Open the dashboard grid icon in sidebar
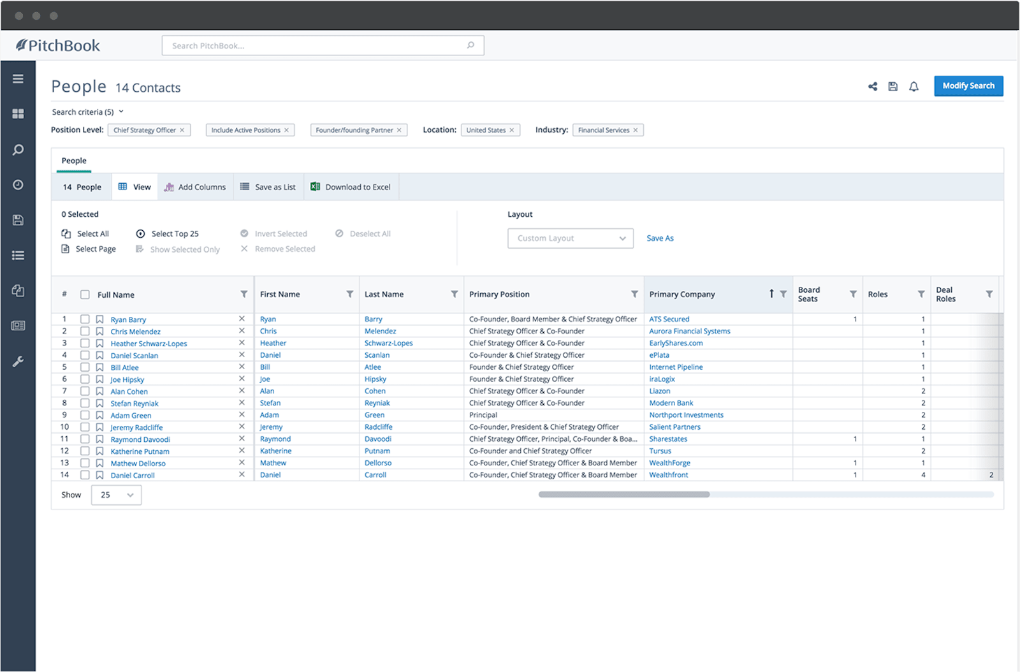 pyautogui.click(x=18, y=113)
